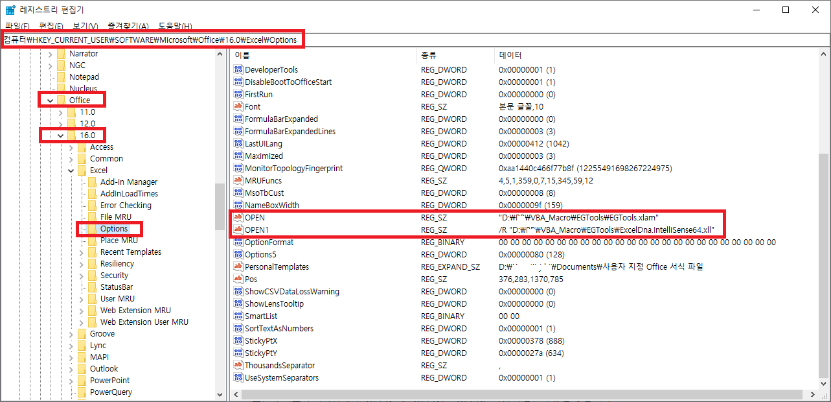Click the Pos string value icon
Image resolution: width=831 pixels, height=402 pixels.
238,279
